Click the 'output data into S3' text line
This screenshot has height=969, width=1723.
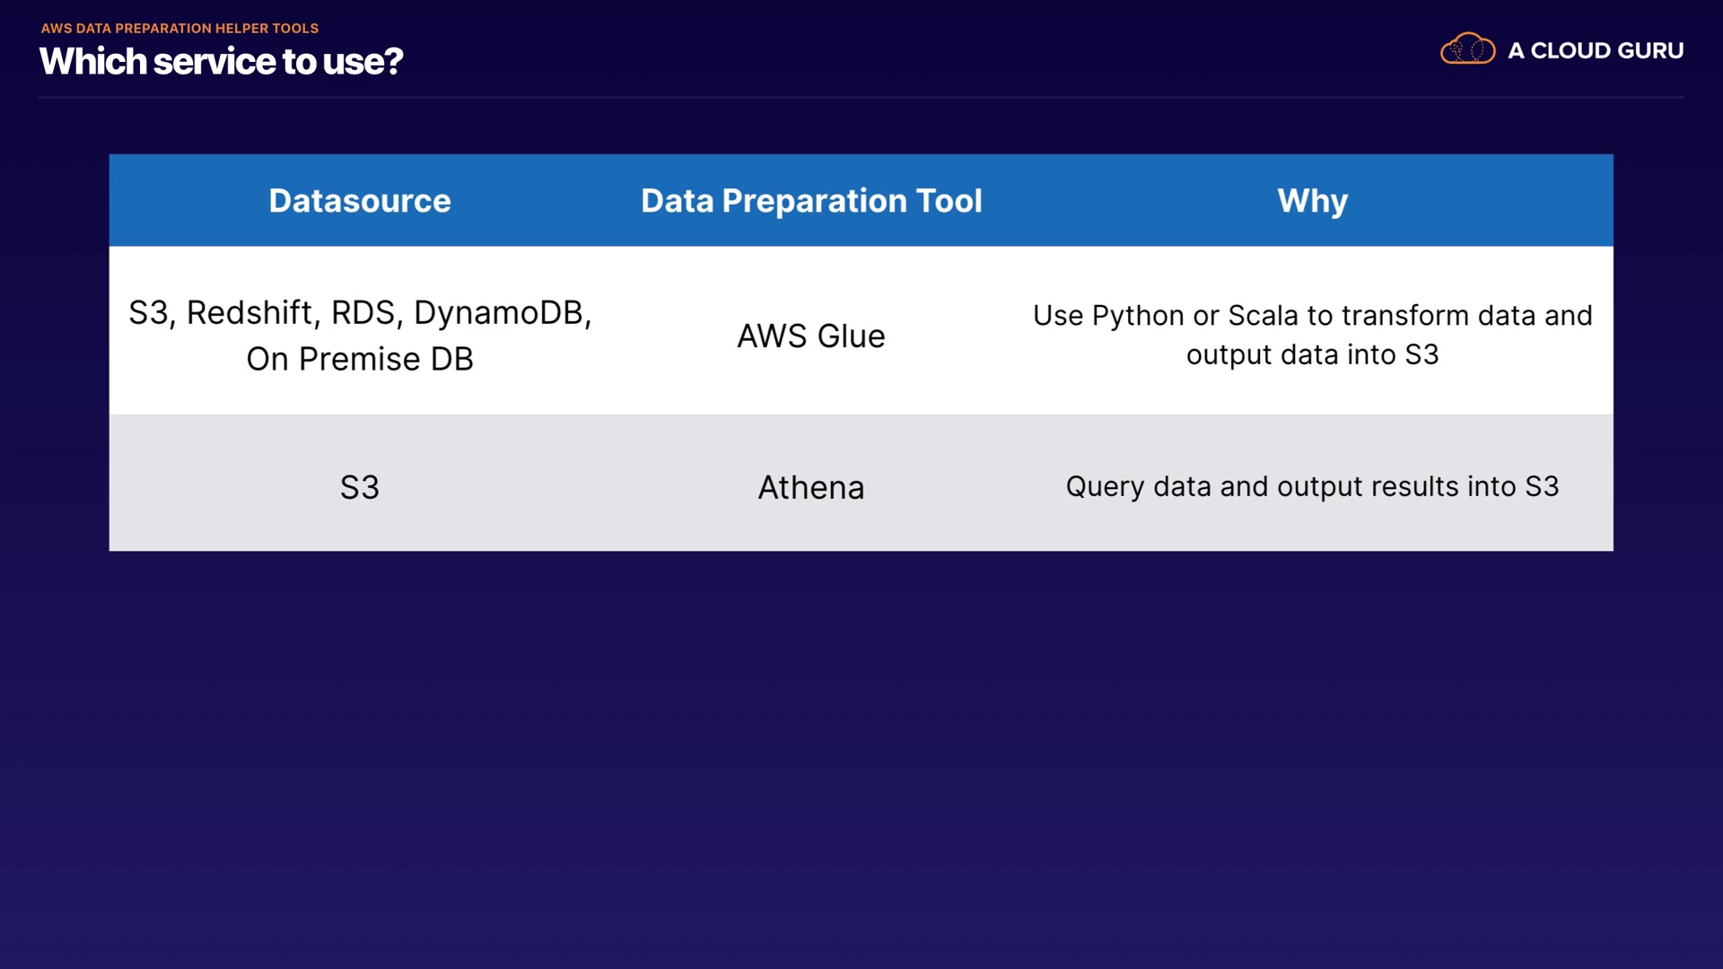click(x=1312, y=355)
